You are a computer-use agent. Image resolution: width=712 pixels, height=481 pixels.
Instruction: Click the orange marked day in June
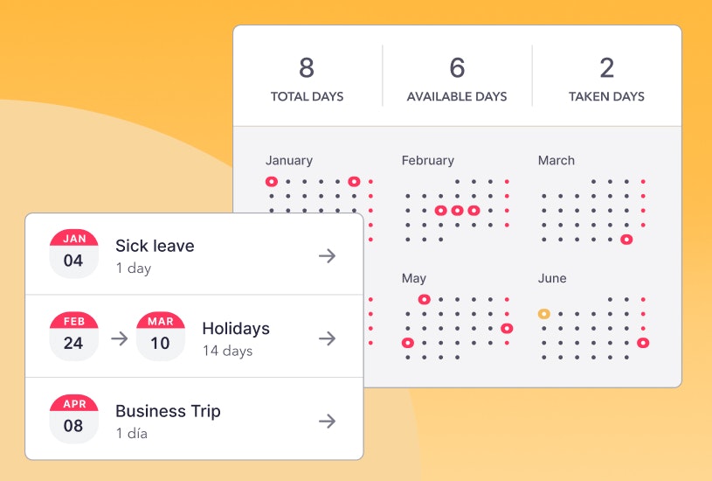[x=543, y=313]
